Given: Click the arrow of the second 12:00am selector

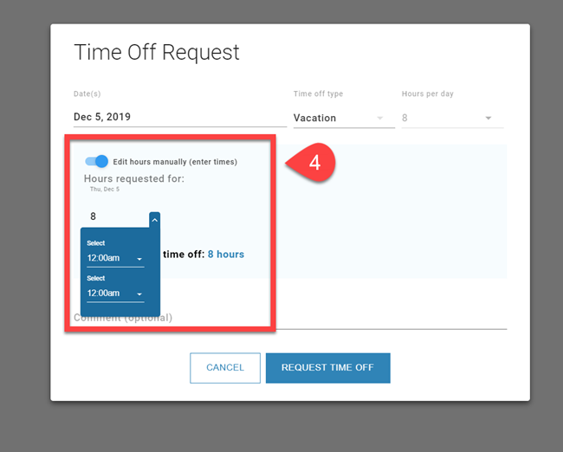Looking at the screenshot, I should 139,294.
